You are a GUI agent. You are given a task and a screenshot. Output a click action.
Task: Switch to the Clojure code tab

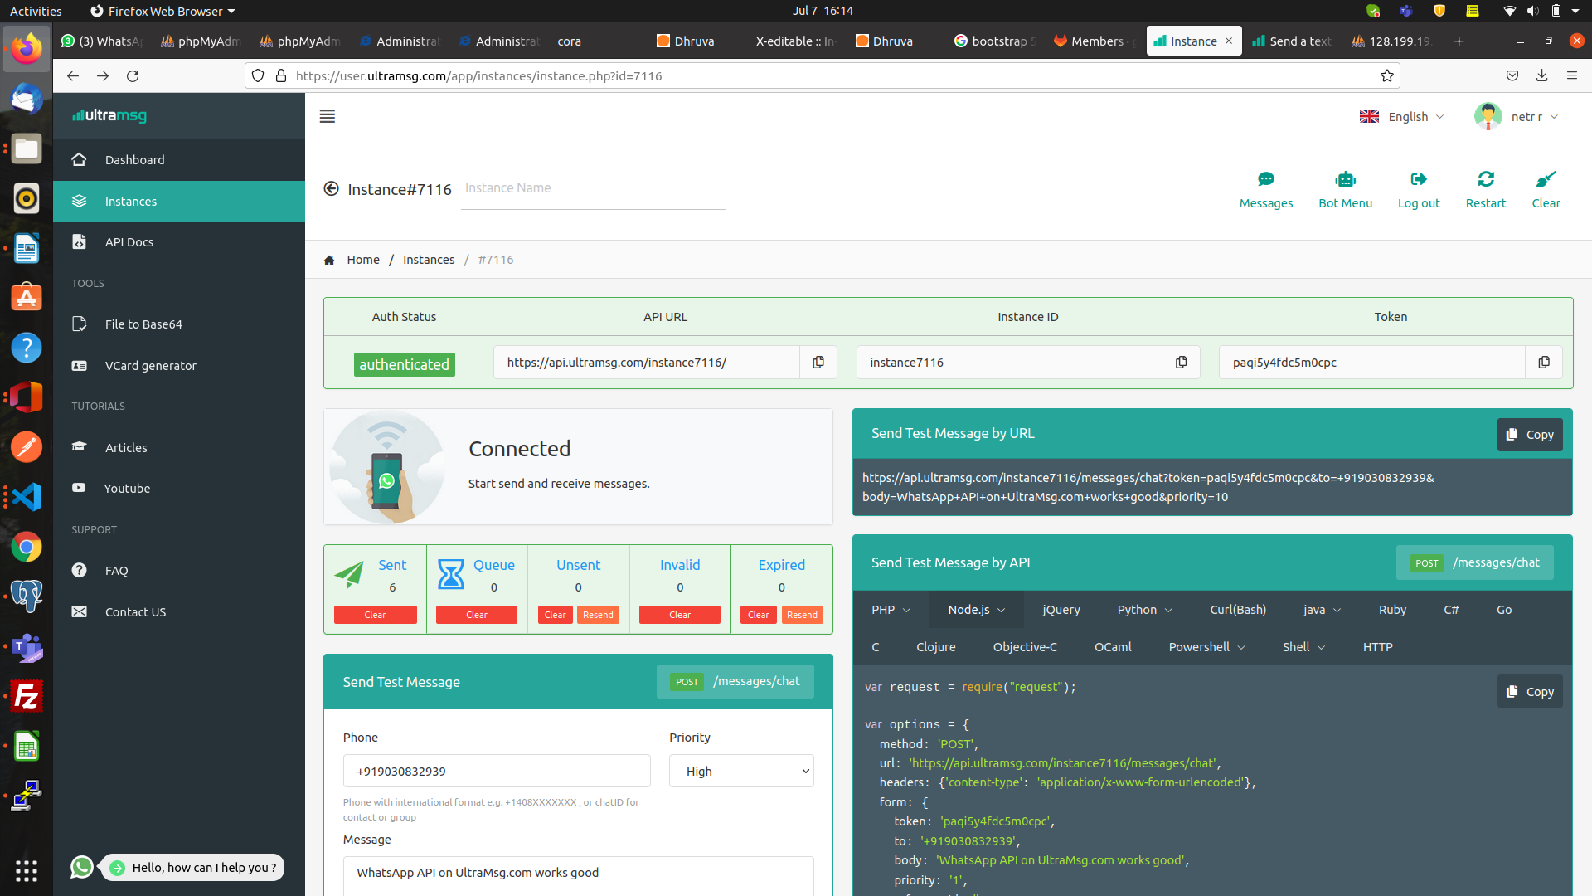pos(935,647)
